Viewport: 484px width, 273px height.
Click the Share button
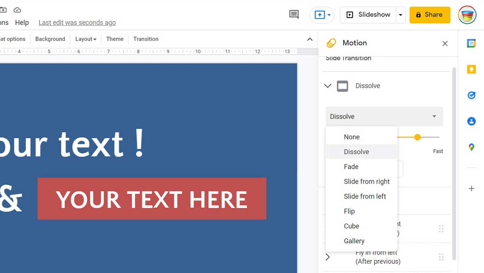coord(430,14)
